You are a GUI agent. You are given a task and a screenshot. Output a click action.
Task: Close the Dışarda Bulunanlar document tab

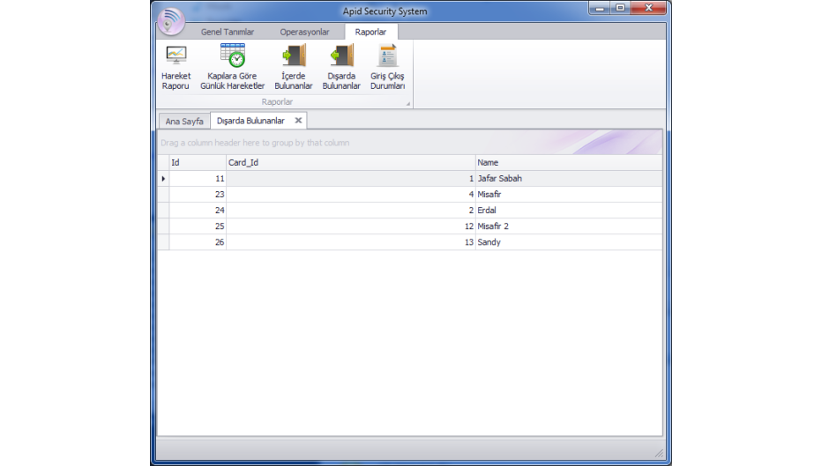point(298,121)
